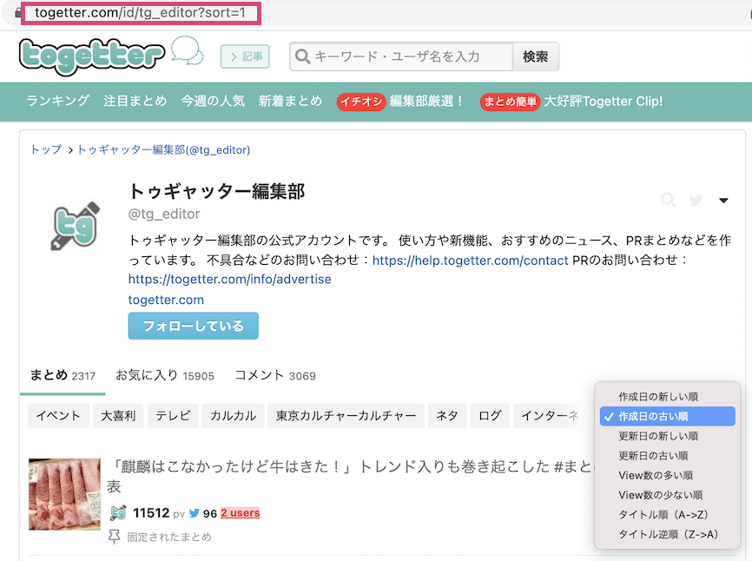Click the Twitter icon next to 96
Screen dimensions: 752x561
(195, 513)
